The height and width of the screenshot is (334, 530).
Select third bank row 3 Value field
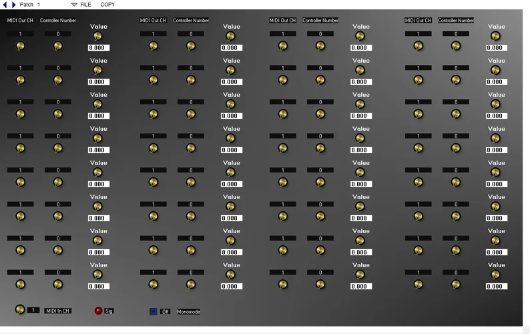click(x=361, y=116)
